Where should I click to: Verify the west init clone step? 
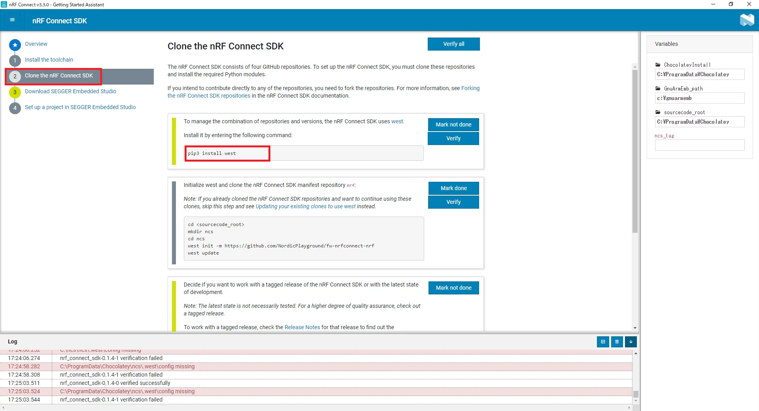coord(453,202)
